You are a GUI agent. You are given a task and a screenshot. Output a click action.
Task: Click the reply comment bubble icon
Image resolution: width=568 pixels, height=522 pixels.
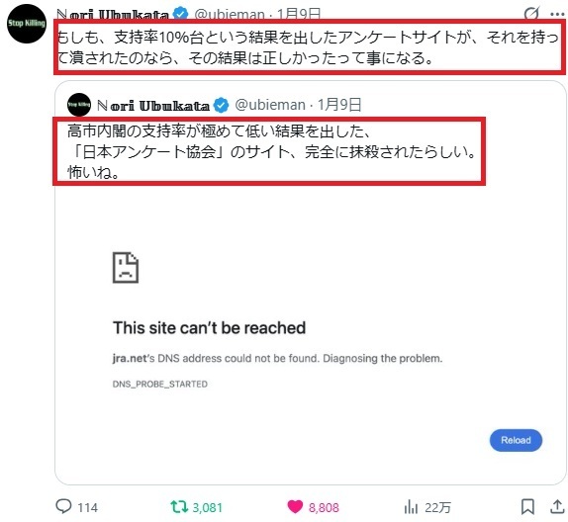click(63, 506)
